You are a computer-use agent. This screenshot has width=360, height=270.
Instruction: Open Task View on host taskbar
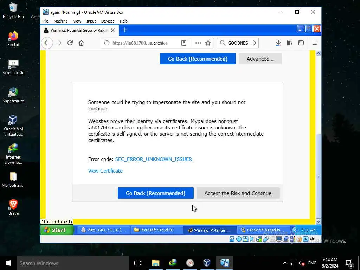tap(138, 263)
